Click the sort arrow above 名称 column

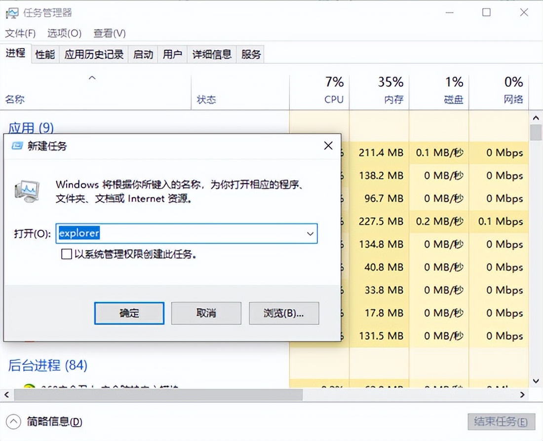92,78
